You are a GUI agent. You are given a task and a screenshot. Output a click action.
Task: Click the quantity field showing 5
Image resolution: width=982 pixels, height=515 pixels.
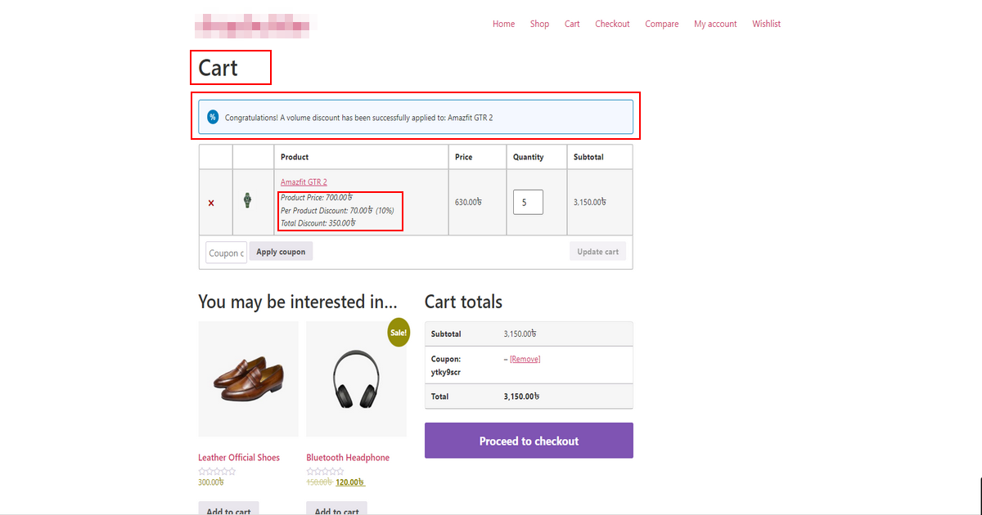(528, 203)
